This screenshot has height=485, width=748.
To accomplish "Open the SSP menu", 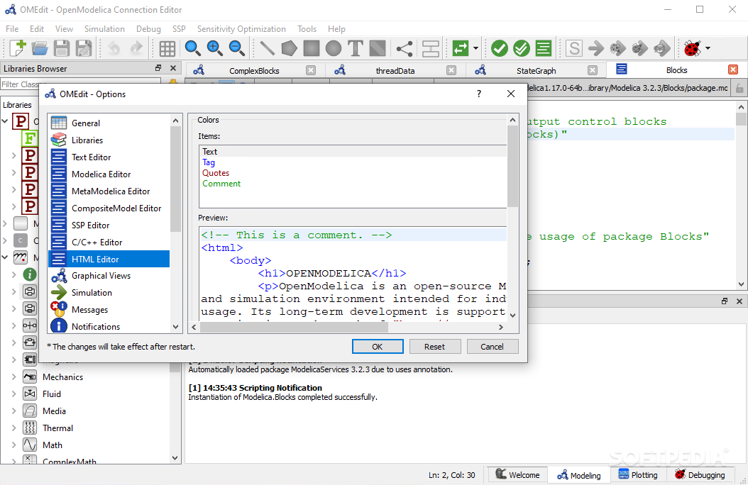I will pos(179,29).
